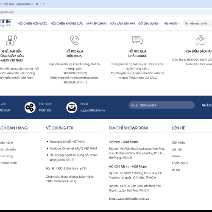The height and width of the screenshot is (212, 212).
Task: Click VỀ CHÚNG TÔI footer heading
Action: pyautogui.click(x=59, y=128)
